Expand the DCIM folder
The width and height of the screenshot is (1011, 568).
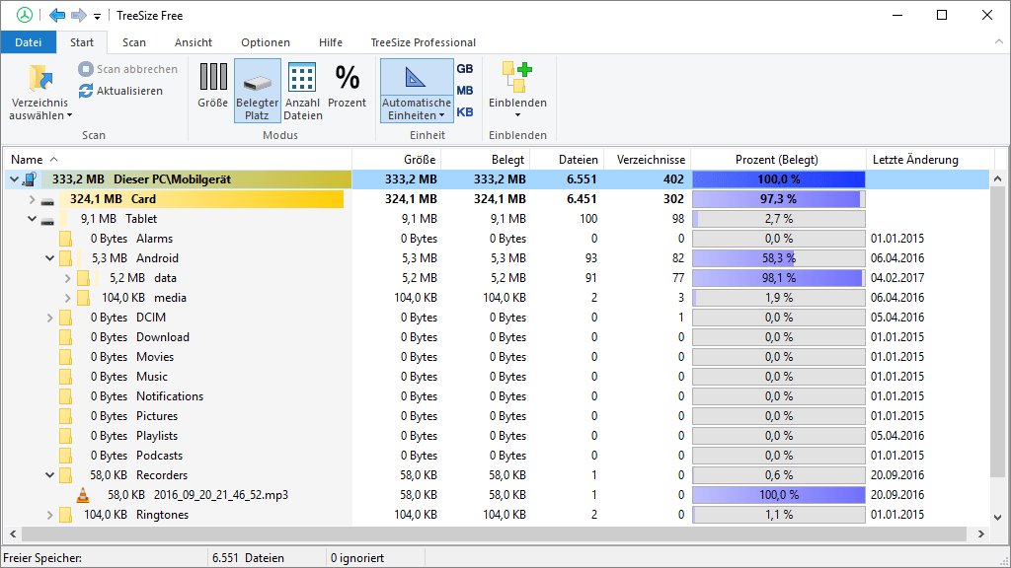tap(49, 318)
